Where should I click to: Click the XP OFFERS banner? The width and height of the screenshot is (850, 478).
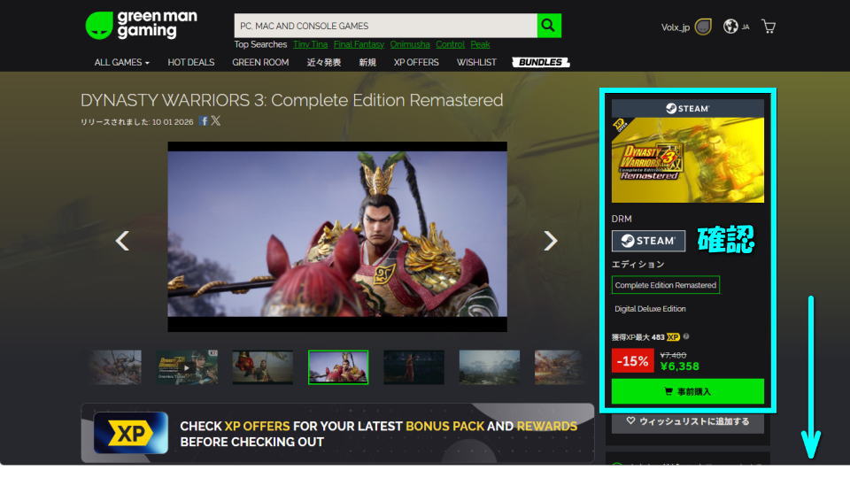pyautogui.click(x=337, y=433)
